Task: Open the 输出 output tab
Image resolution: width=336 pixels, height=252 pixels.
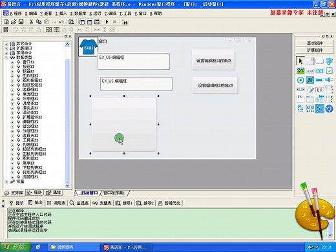Action: pyautogui.click(x=36, y=203)
